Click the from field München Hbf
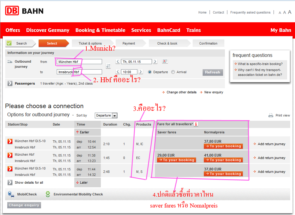Viewport: 295px width, 215px height. click(x=79, y=61)
